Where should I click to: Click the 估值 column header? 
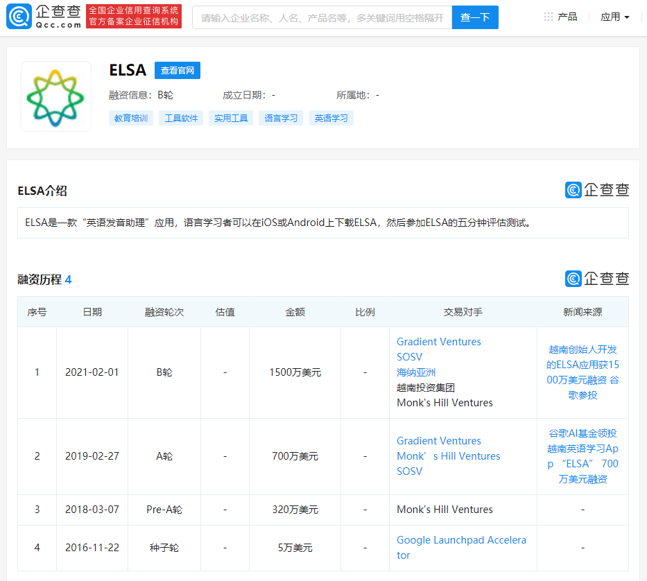(225, 312)
